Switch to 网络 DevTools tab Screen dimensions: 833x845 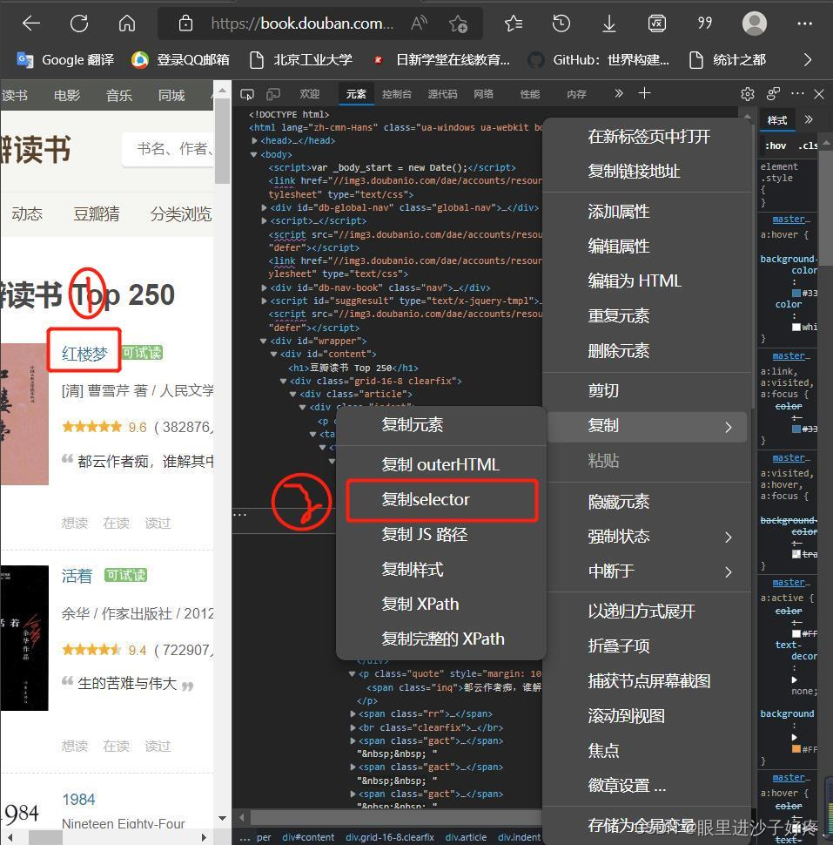[483, 94]
